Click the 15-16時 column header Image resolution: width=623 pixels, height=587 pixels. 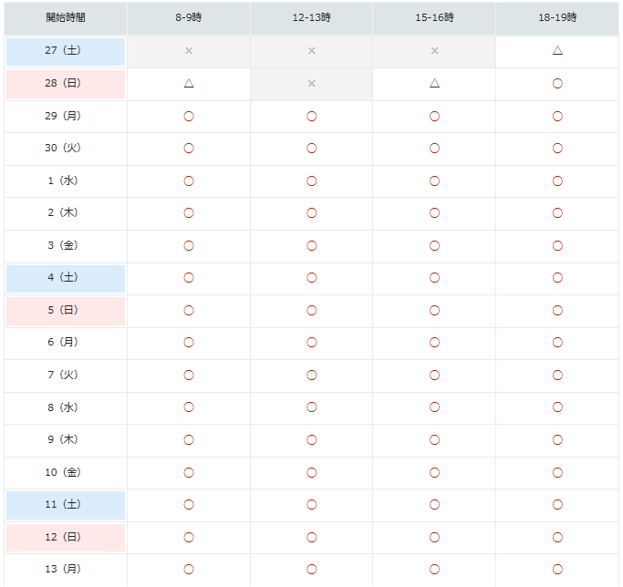pyautogui.click(x=434, y=18)
